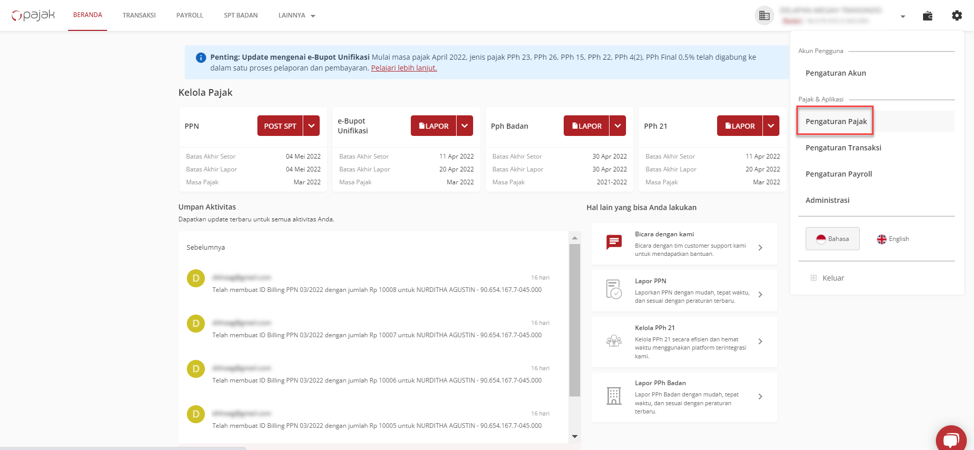This screenshot has height=450, width=974.
Task: Click the Pph Badan LAPOR button
Action: click(x=586, y=126)
